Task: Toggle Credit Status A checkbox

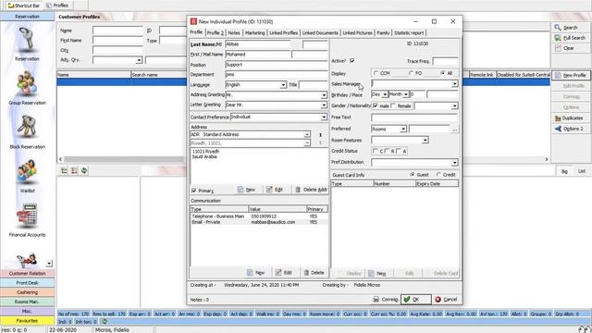Action: 399,151
